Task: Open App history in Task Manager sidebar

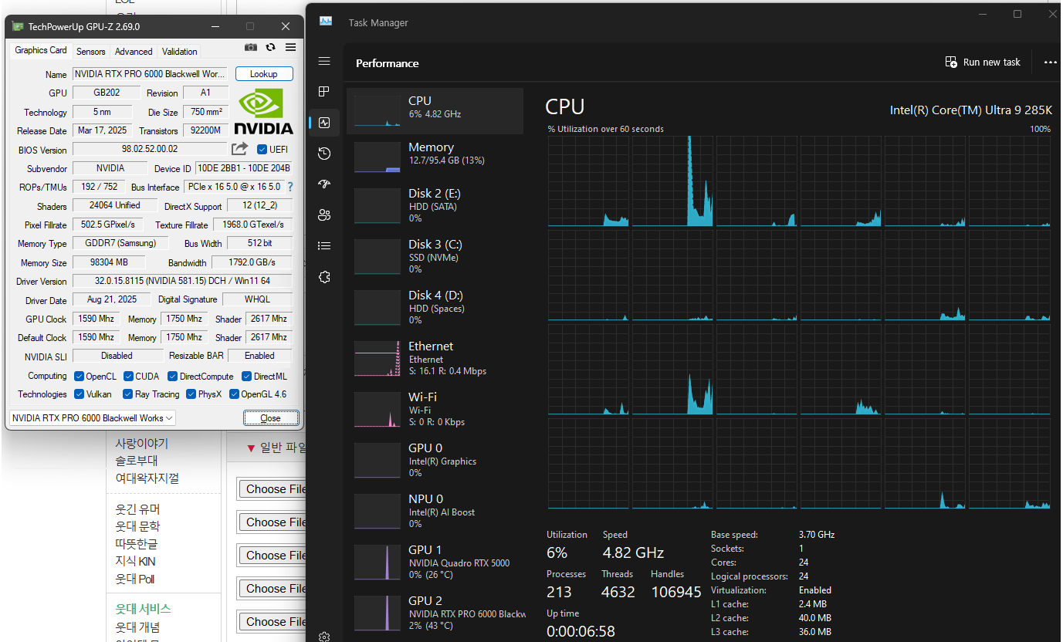Action: point(324,154)
